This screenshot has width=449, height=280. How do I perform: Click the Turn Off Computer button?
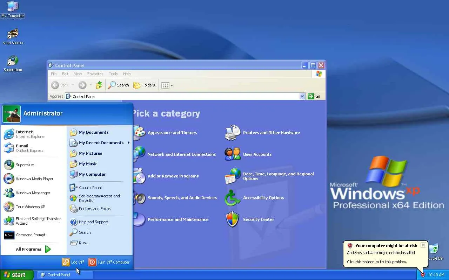click(x=109, y=262)
